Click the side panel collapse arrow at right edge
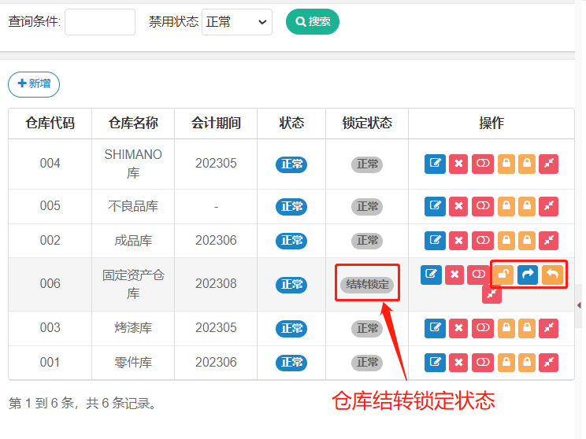Viewport: 586px width, 439px height. 580,305
